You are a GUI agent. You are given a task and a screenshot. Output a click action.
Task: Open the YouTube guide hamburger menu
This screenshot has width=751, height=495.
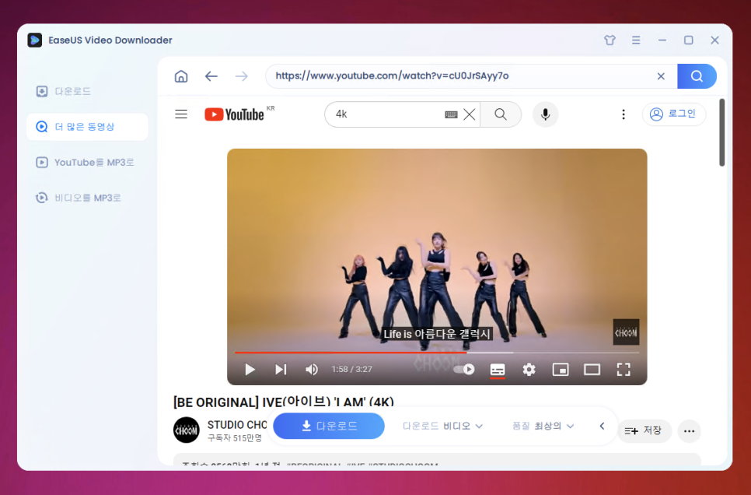pos(181,114)
